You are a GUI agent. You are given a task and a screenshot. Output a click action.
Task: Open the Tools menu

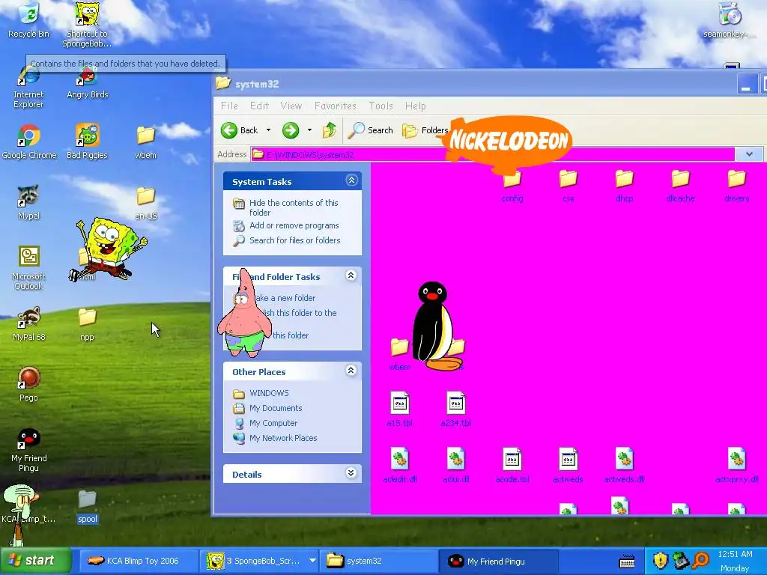click(x=381, y=106)
